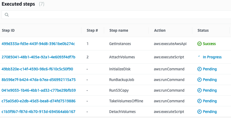Screen dimensions: 231x118
Task: Sort by Action column header
Action: tap(160, 31)
